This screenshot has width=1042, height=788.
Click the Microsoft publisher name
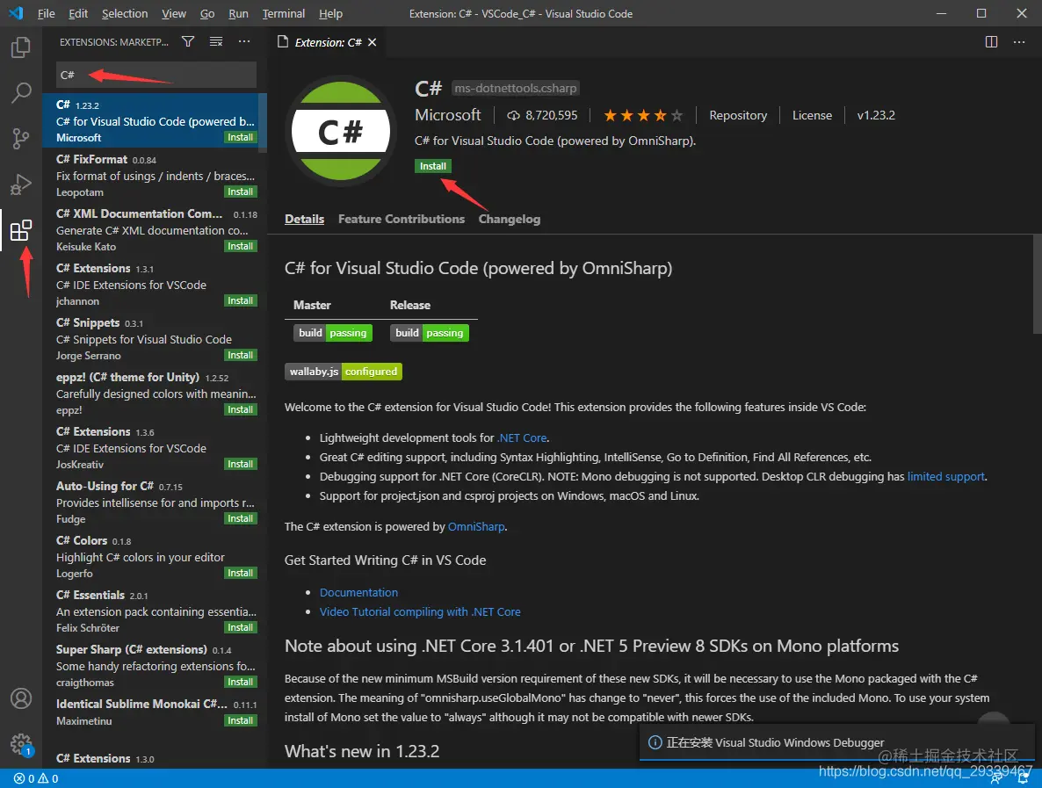[448, 115]
